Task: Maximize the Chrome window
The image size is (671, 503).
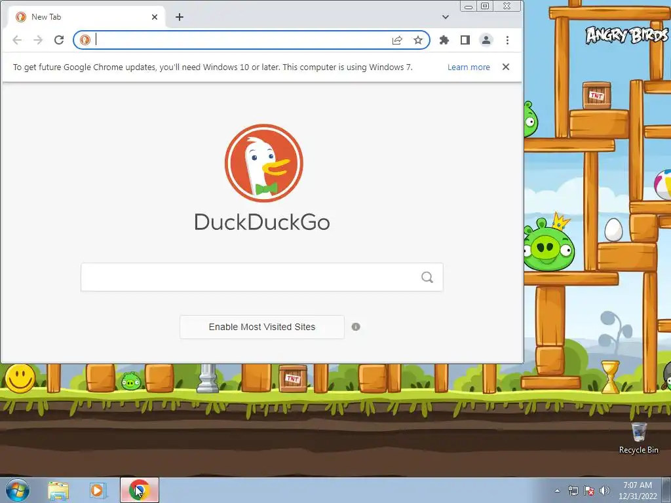Action: [x=485, y=7]
